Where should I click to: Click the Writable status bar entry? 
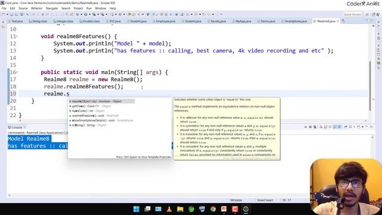click(236, 200)
